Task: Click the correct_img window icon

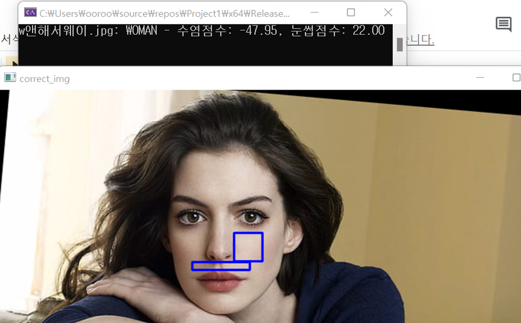Action: pyautogui.click(x=10, y=78)
